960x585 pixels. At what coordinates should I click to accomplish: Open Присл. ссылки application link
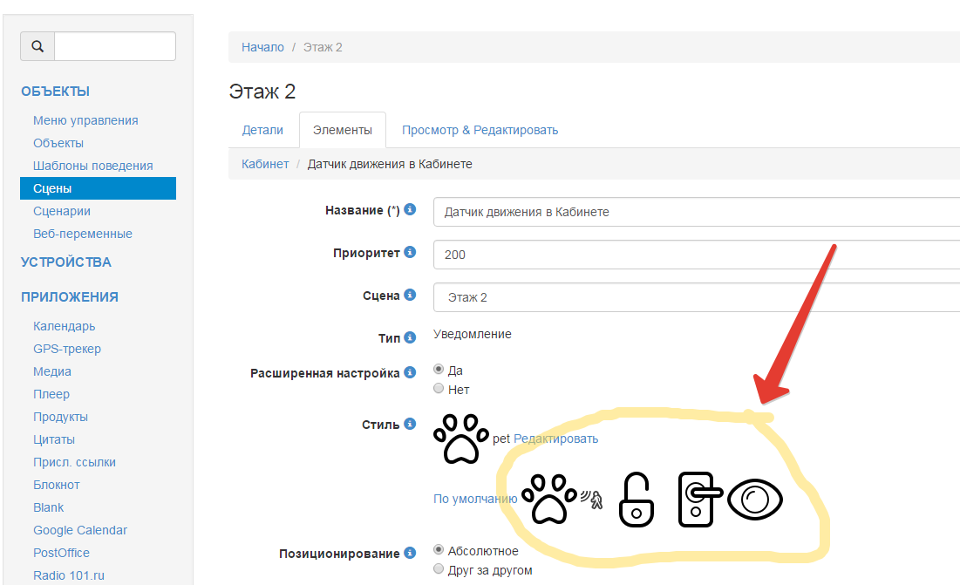[74, 462]
